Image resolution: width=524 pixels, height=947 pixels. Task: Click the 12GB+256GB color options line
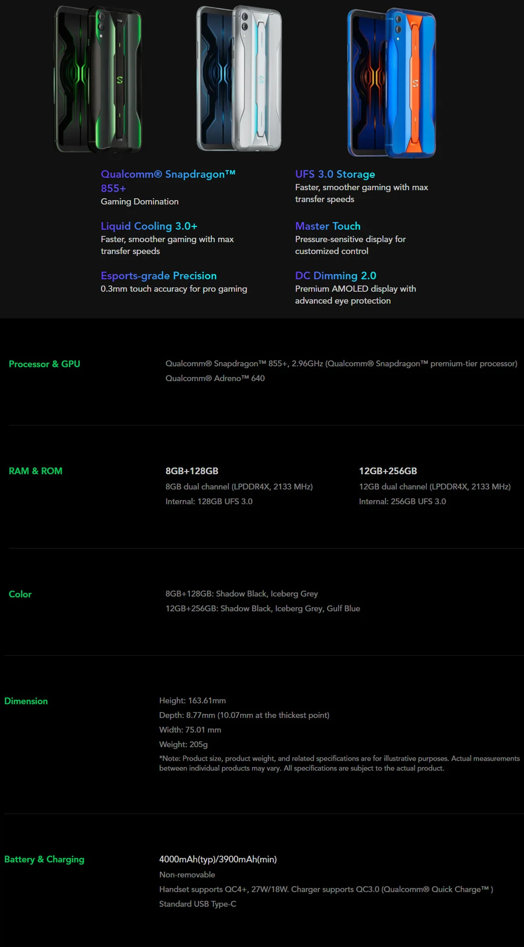tap(262, 609)
